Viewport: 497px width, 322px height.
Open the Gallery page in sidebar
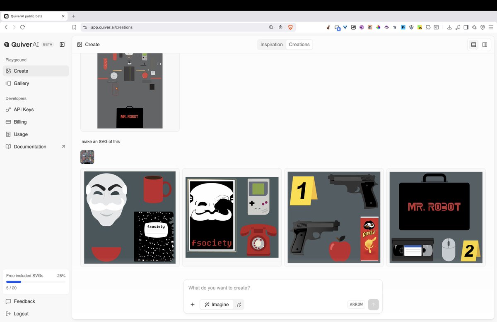pyautogui.click(x=36, y=83)
